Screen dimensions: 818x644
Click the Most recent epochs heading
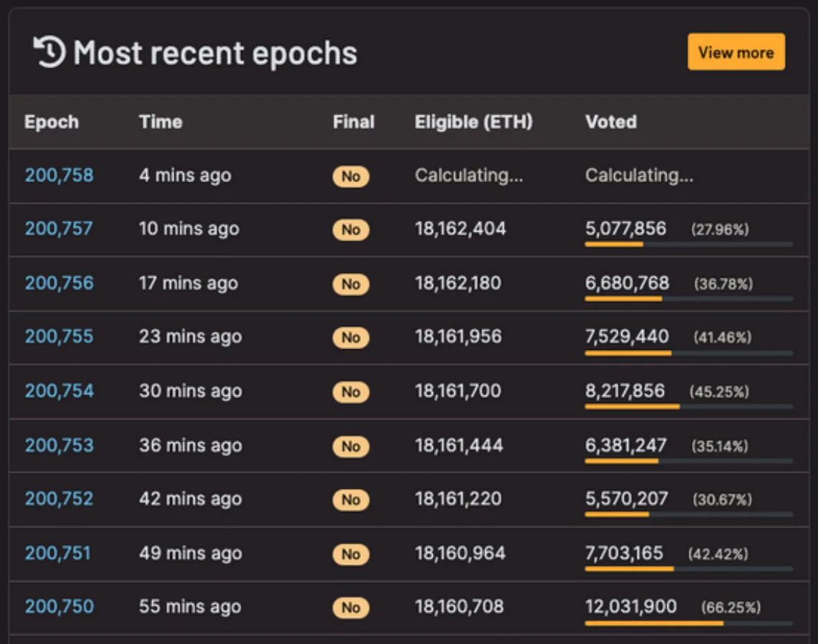coord(215,53)
